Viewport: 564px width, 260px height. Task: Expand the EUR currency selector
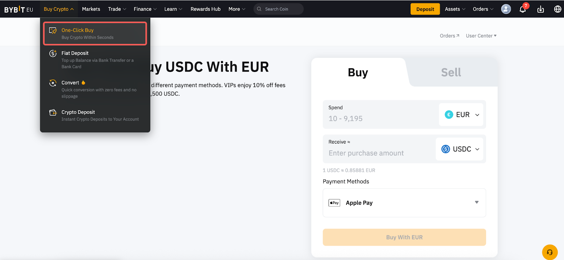click(462, 115)
